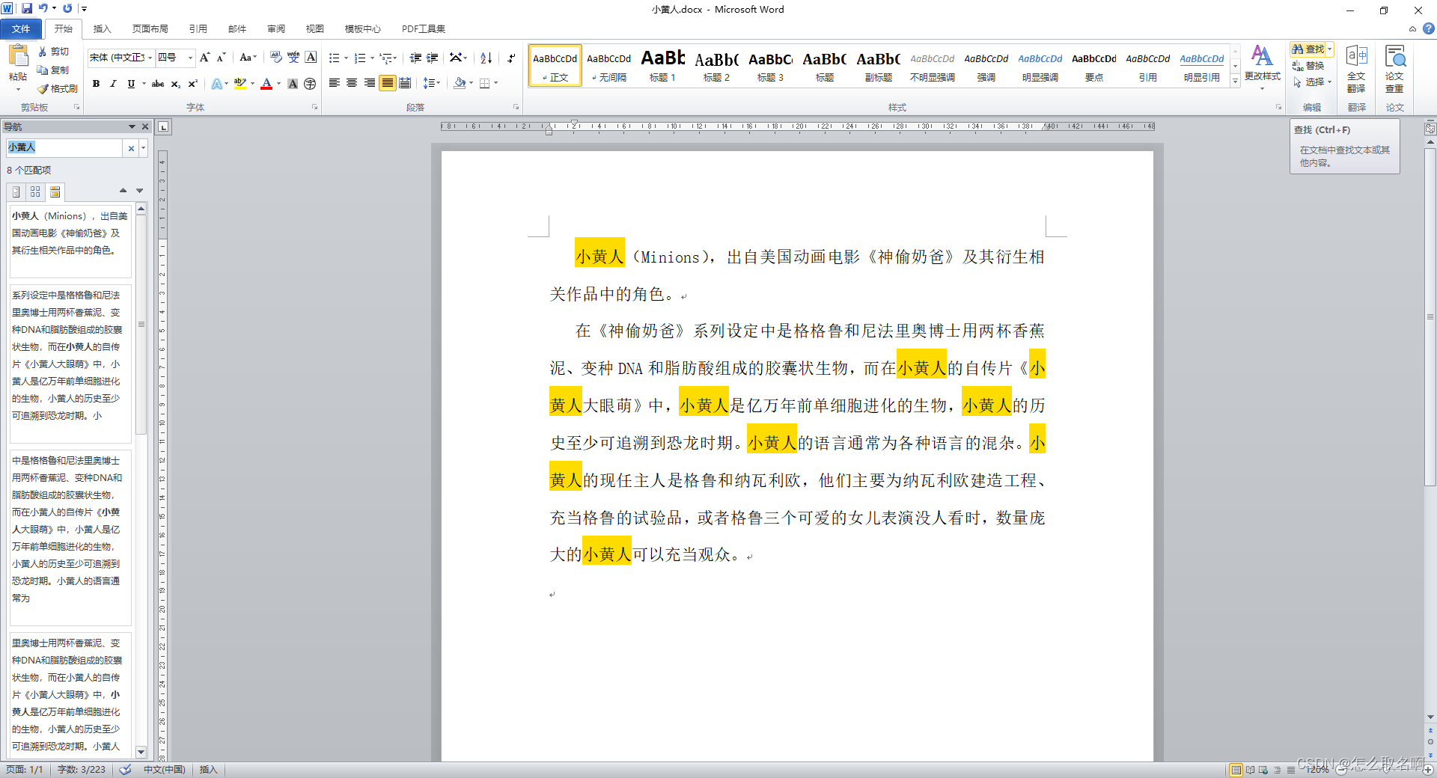This screenshot has width=1437, height=778.
Task: Open the File (文件) tab
Action: point(21,29)
